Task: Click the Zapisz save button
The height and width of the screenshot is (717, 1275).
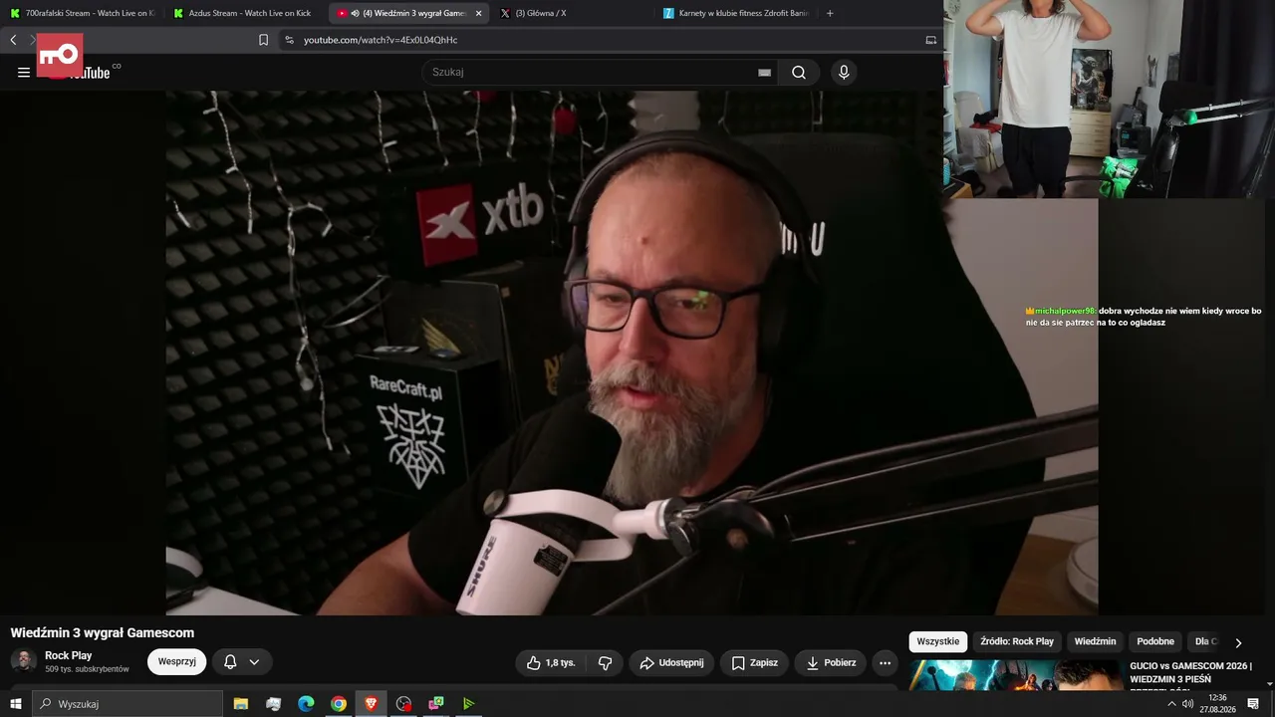Action: (x=754, y=662)
